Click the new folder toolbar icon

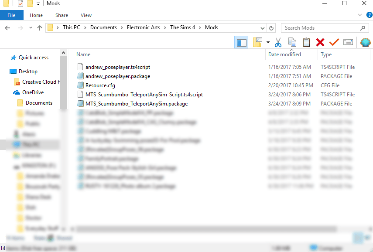tap(258, 42)
